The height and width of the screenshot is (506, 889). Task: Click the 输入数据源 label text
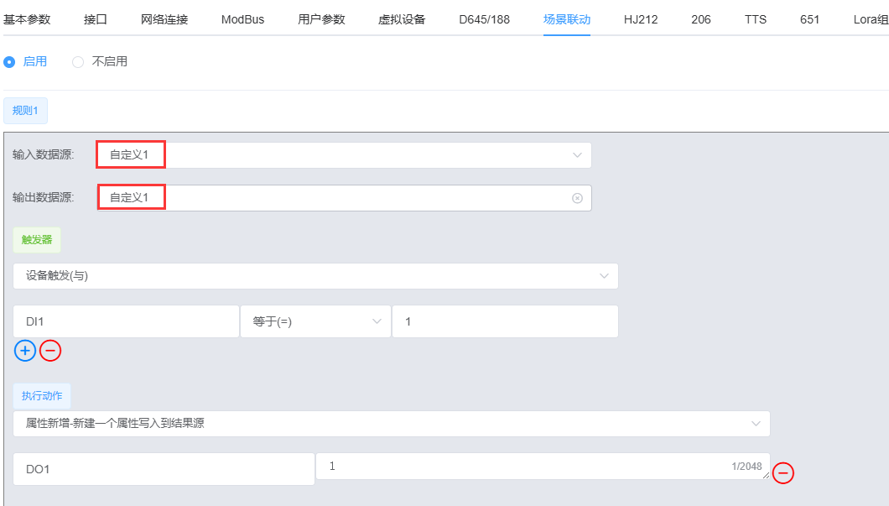[43, 155]
